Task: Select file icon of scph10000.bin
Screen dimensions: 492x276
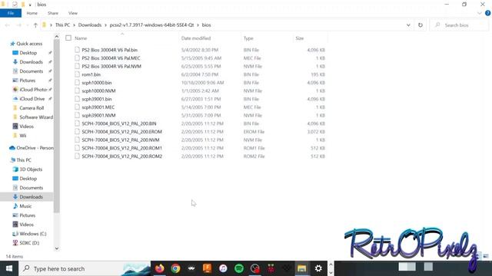Action: click(77, 83)
